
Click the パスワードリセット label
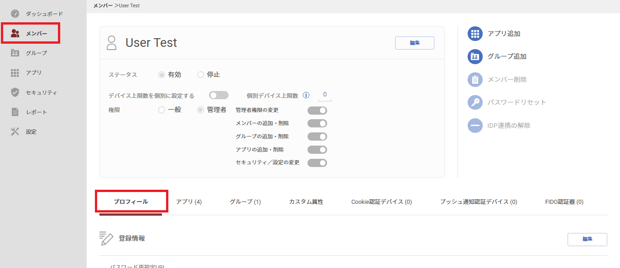pos(517,102)
